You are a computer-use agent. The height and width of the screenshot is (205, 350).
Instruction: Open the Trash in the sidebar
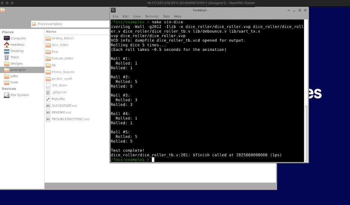tap(15, 57)
